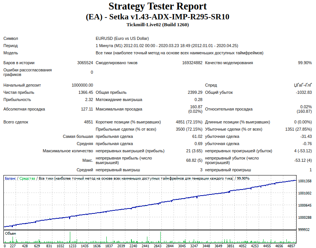
Task: Click the 'Средства' legend label in the chart
Action: [27, 178]
